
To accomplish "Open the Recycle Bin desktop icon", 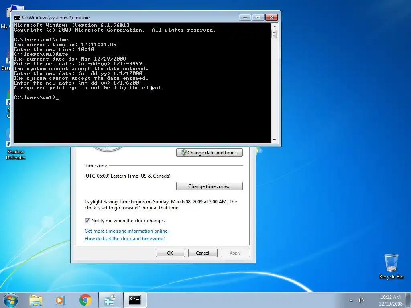I will click(x=391, y=266).
